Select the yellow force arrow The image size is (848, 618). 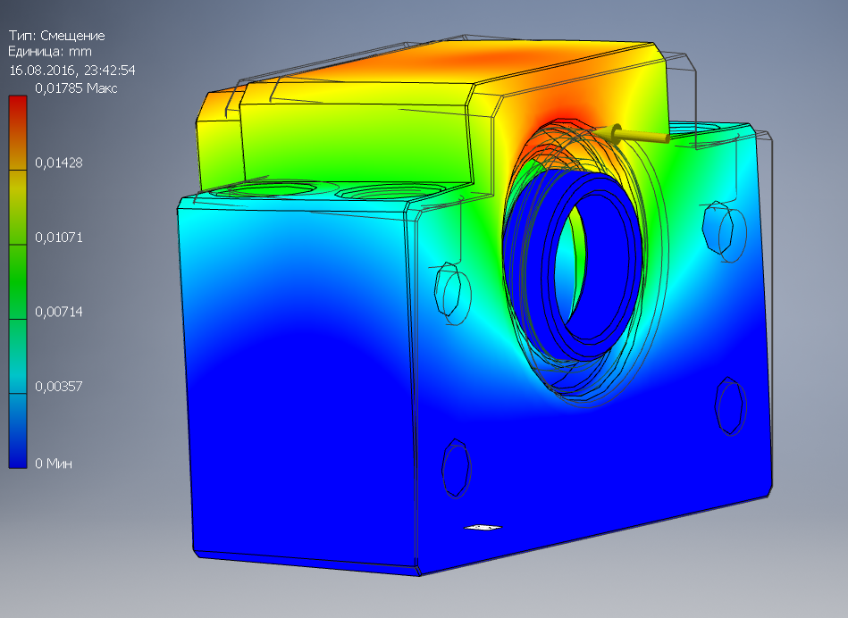coord(631,134)
